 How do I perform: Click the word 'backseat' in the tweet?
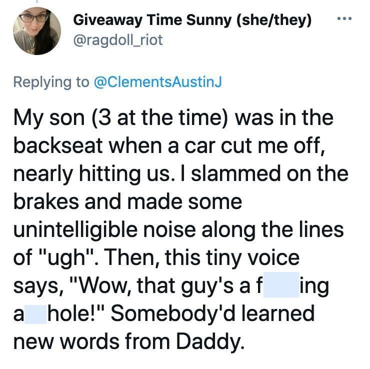point(58,146)
